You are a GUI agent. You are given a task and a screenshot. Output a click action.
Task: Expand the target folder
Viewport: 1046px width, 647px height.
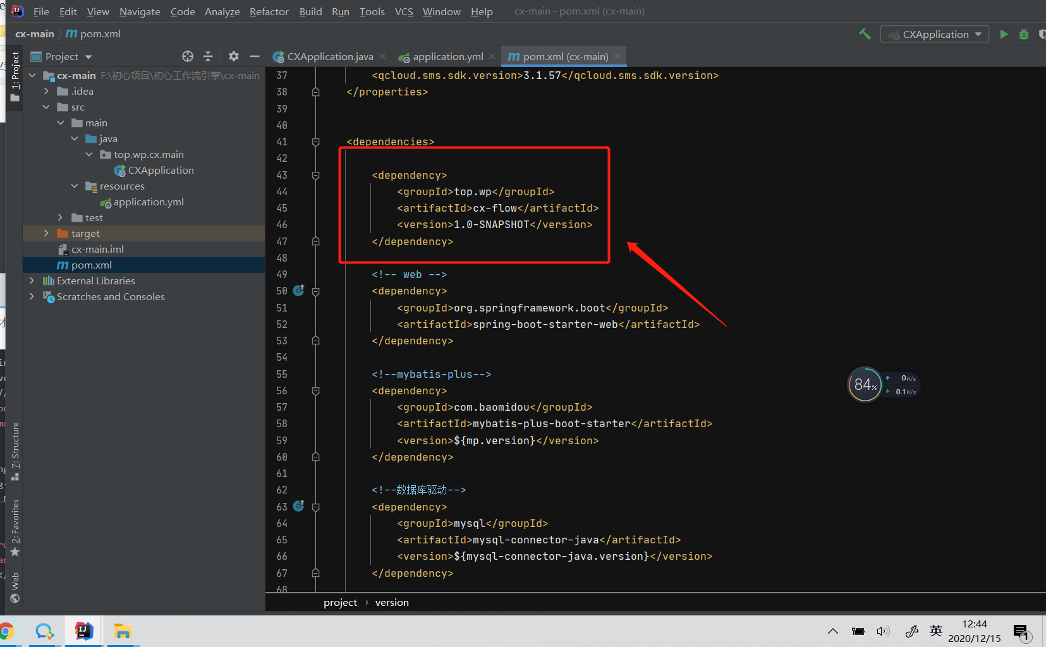46,233
